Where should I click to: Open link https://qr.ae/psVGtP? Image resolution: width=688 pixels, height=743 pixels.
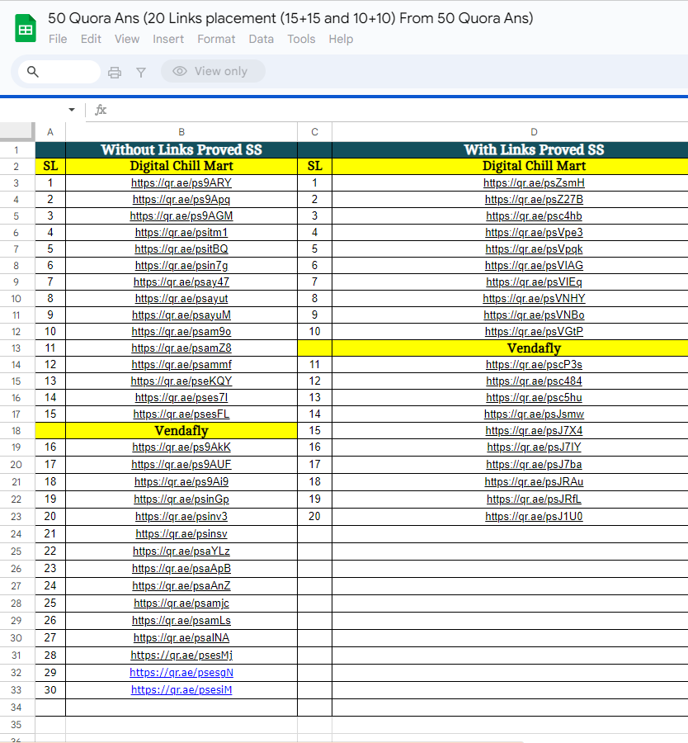[534, 332]
